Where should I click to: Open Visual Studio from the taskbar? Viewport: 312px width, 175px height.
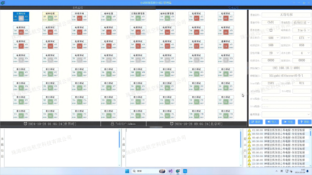(x=171, y=171)
